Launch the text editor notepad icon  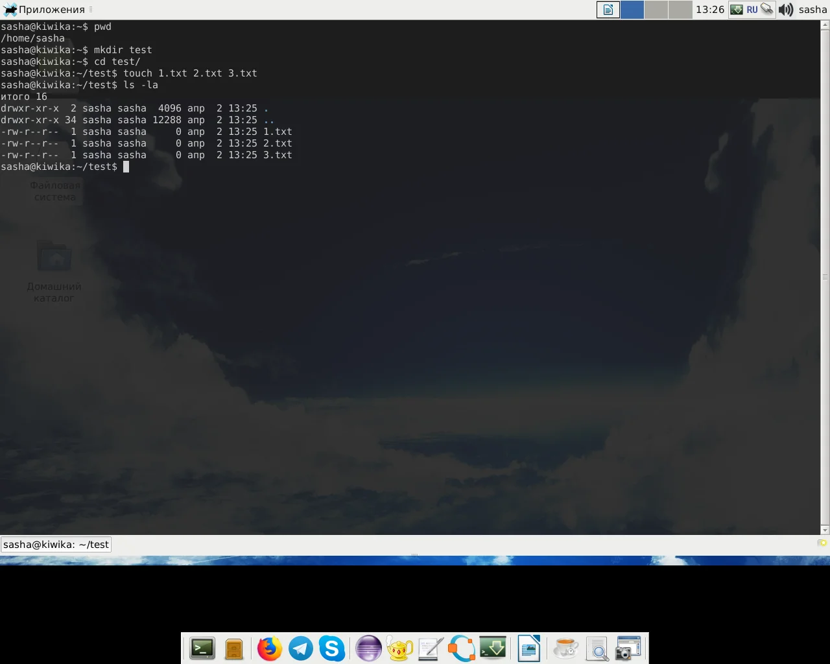point(431,648)
